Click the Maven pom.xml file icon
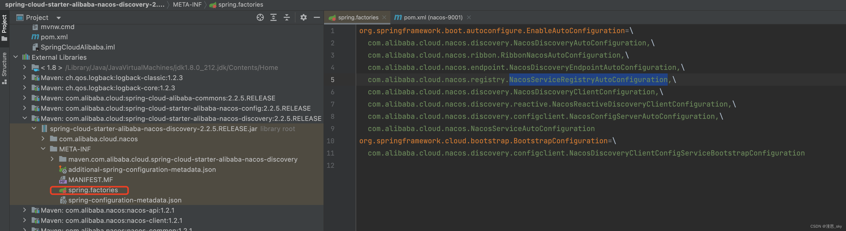 (x=35, y=37)
